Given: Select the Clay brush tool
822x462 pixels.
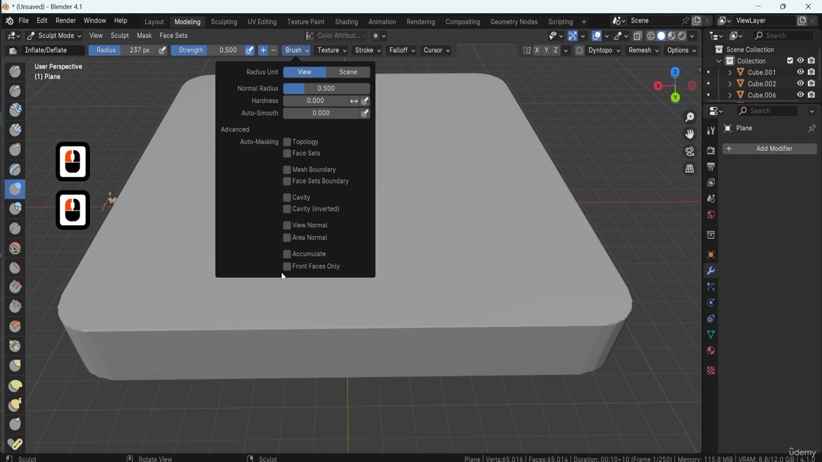Looking at the screenshot, I should click(x=15, y=110).
